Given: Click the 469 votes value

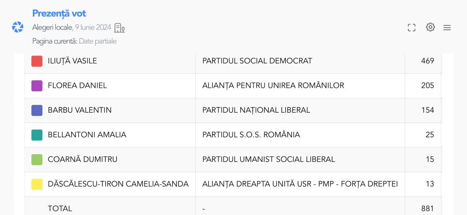Looking at the screenshot, I should click(427, 61).
